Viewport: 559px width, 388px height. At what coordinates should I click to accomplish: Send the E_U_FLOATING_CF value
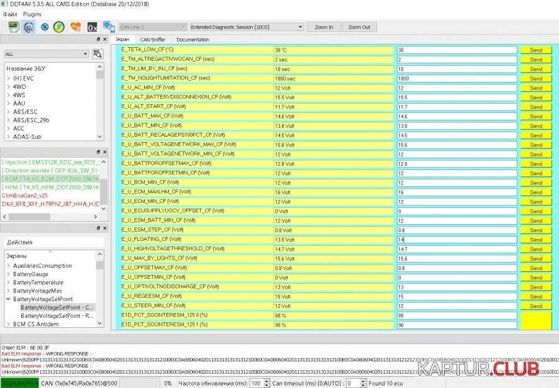click(536, 240)
